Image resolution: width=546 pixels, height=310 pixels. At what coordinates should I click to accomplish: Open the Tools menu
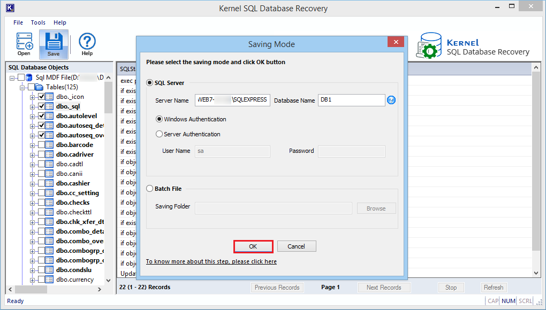pos(38,22)
